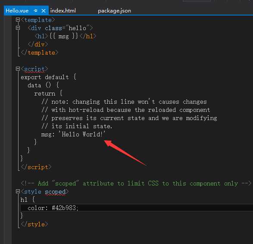Collapse the template block
The width and height of the screenshot is (253, 244).
18,20
